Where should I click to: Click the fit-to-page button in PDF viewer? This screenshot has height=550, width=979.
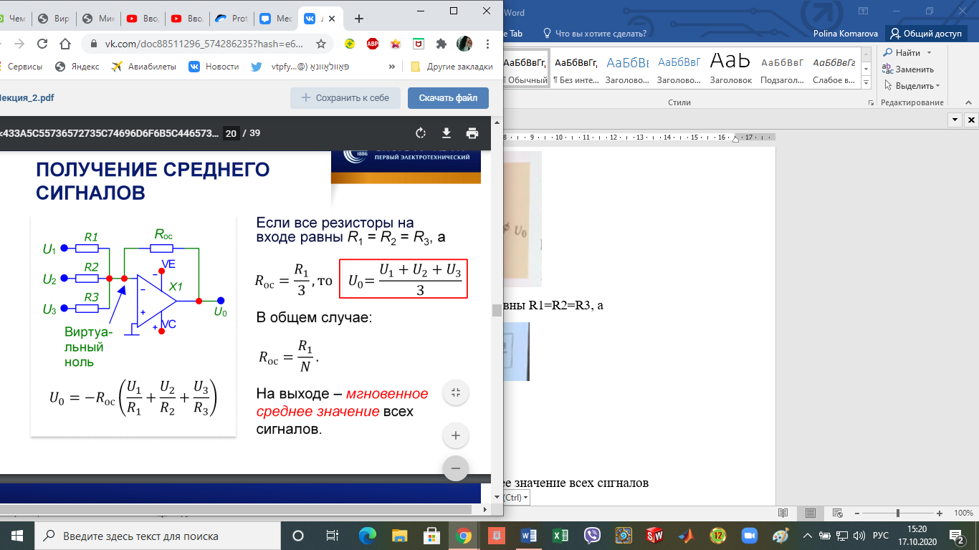(x=455, y=392)
